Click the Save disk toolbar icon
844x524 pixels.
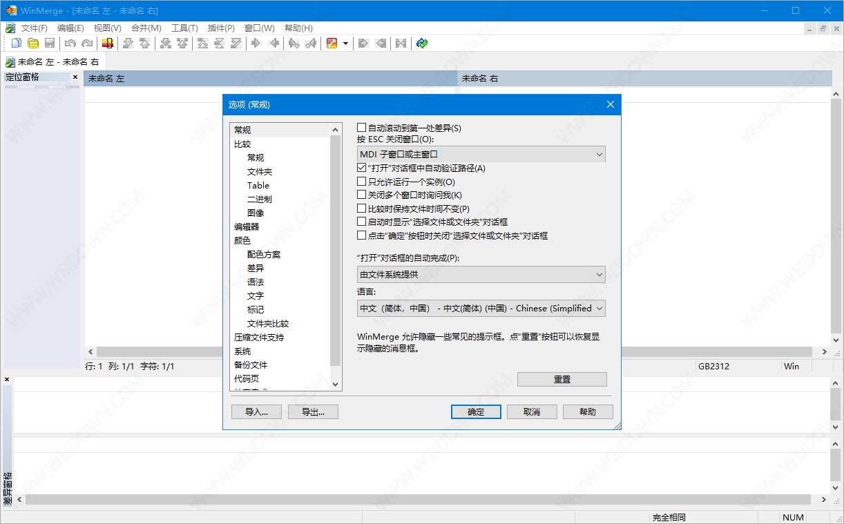coord(49,43)
